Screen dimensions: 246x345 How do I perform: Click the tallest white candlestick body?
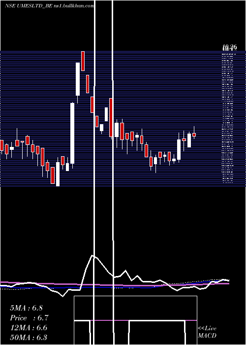72,134
